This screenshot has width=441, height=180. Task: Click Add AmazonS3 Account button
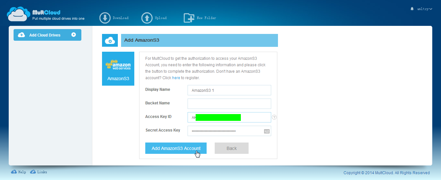(x=176, y=148)
